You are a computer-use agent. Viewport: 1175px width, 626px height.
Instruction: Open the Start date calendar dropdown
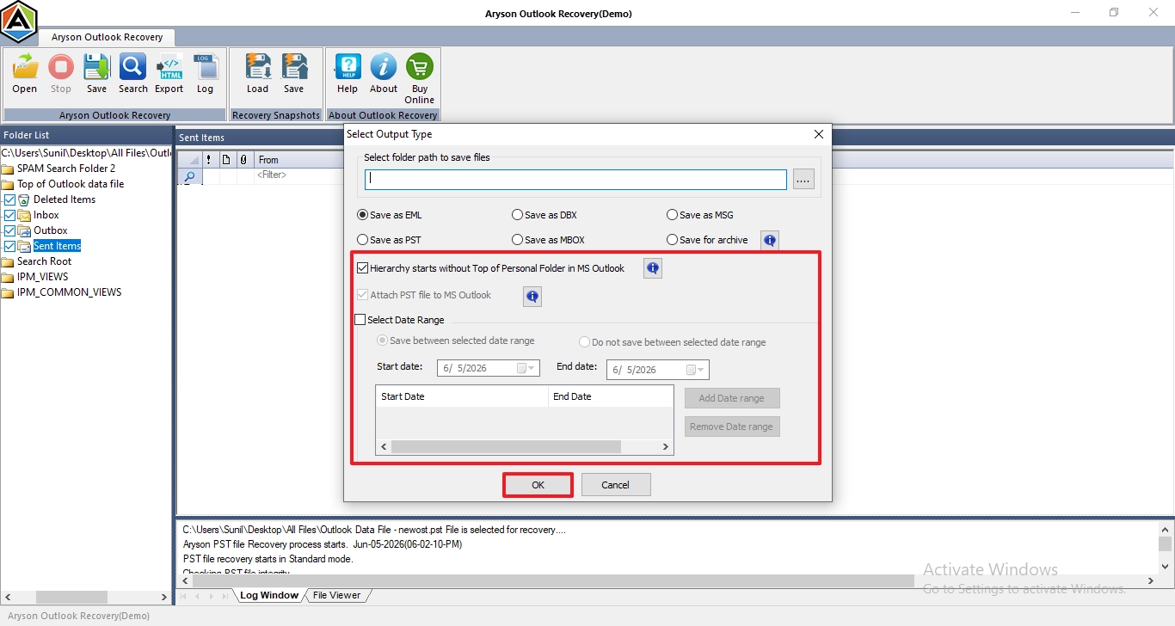526,368
